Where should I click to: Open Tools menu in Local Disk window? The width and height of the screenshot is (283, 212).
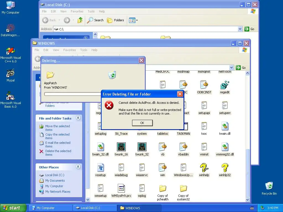[91, 11]
